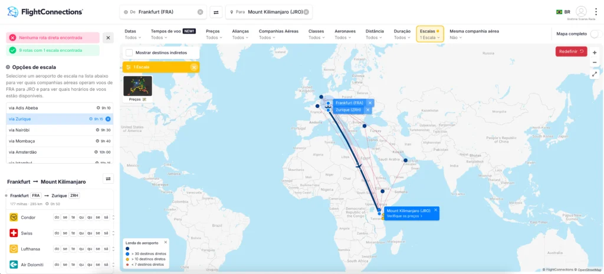Open the Aeronaves filter dropdown
604x274 pixels.
point(345,34)
